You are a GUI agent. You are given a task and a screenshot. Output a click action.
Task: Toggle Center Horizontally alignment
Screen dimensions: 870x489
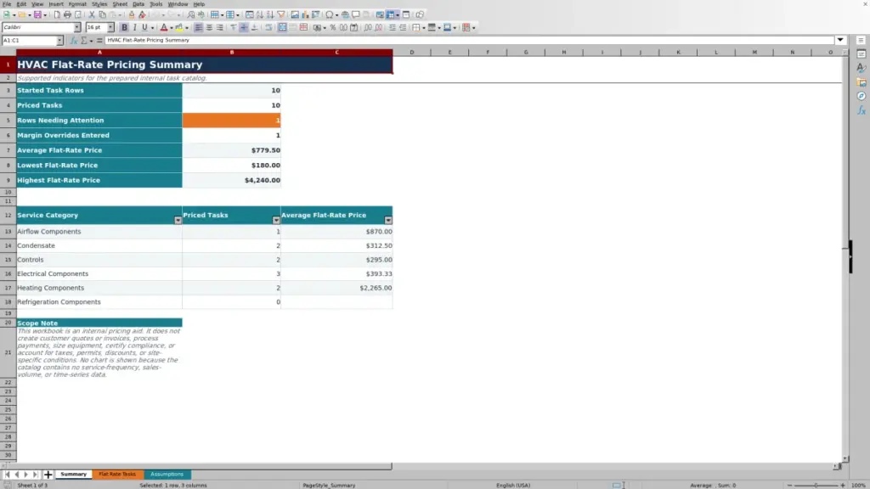pos(209,27)
